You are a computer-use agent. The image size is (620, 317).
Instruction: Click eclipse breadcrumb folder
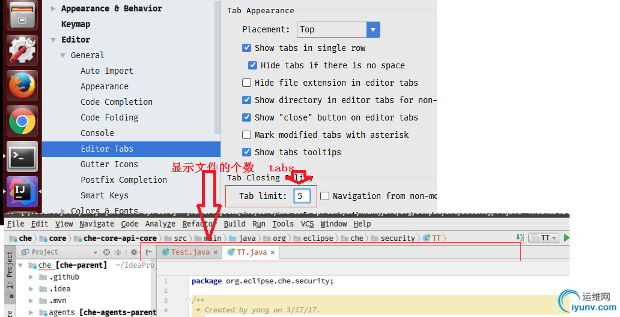(314, 238)
